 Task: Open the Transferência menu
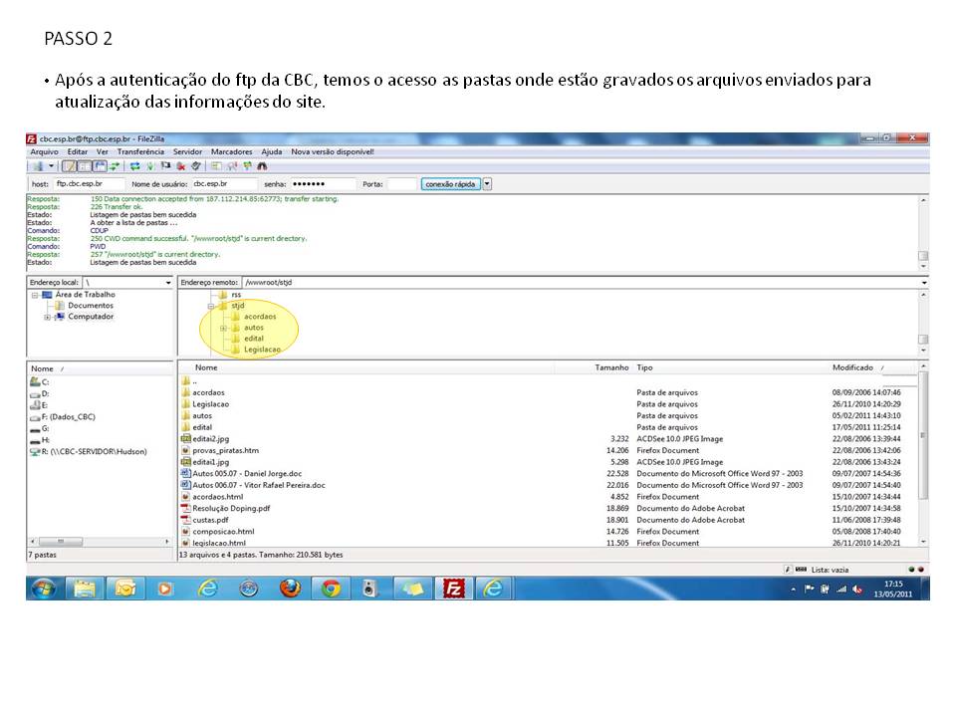click(143, 152)
